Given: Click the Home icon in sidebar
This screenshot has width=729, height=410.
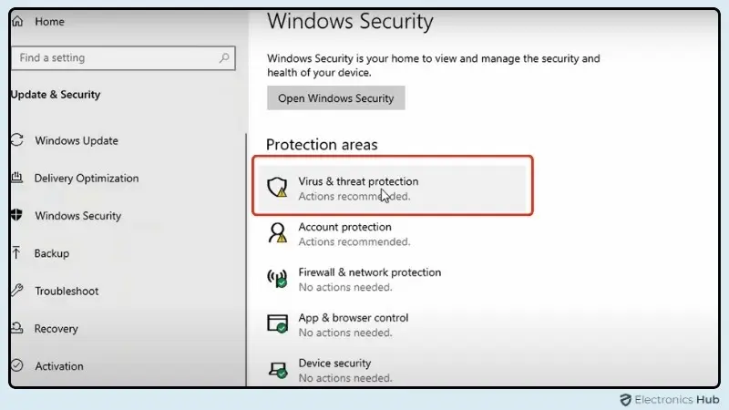Looking at the screenshot, I should click(17, 22).
